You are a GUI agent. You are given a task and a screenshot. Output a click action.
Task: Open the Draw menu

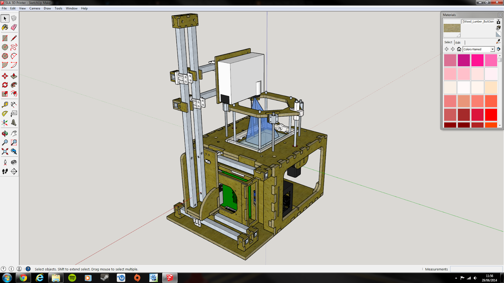coord(47,8)
